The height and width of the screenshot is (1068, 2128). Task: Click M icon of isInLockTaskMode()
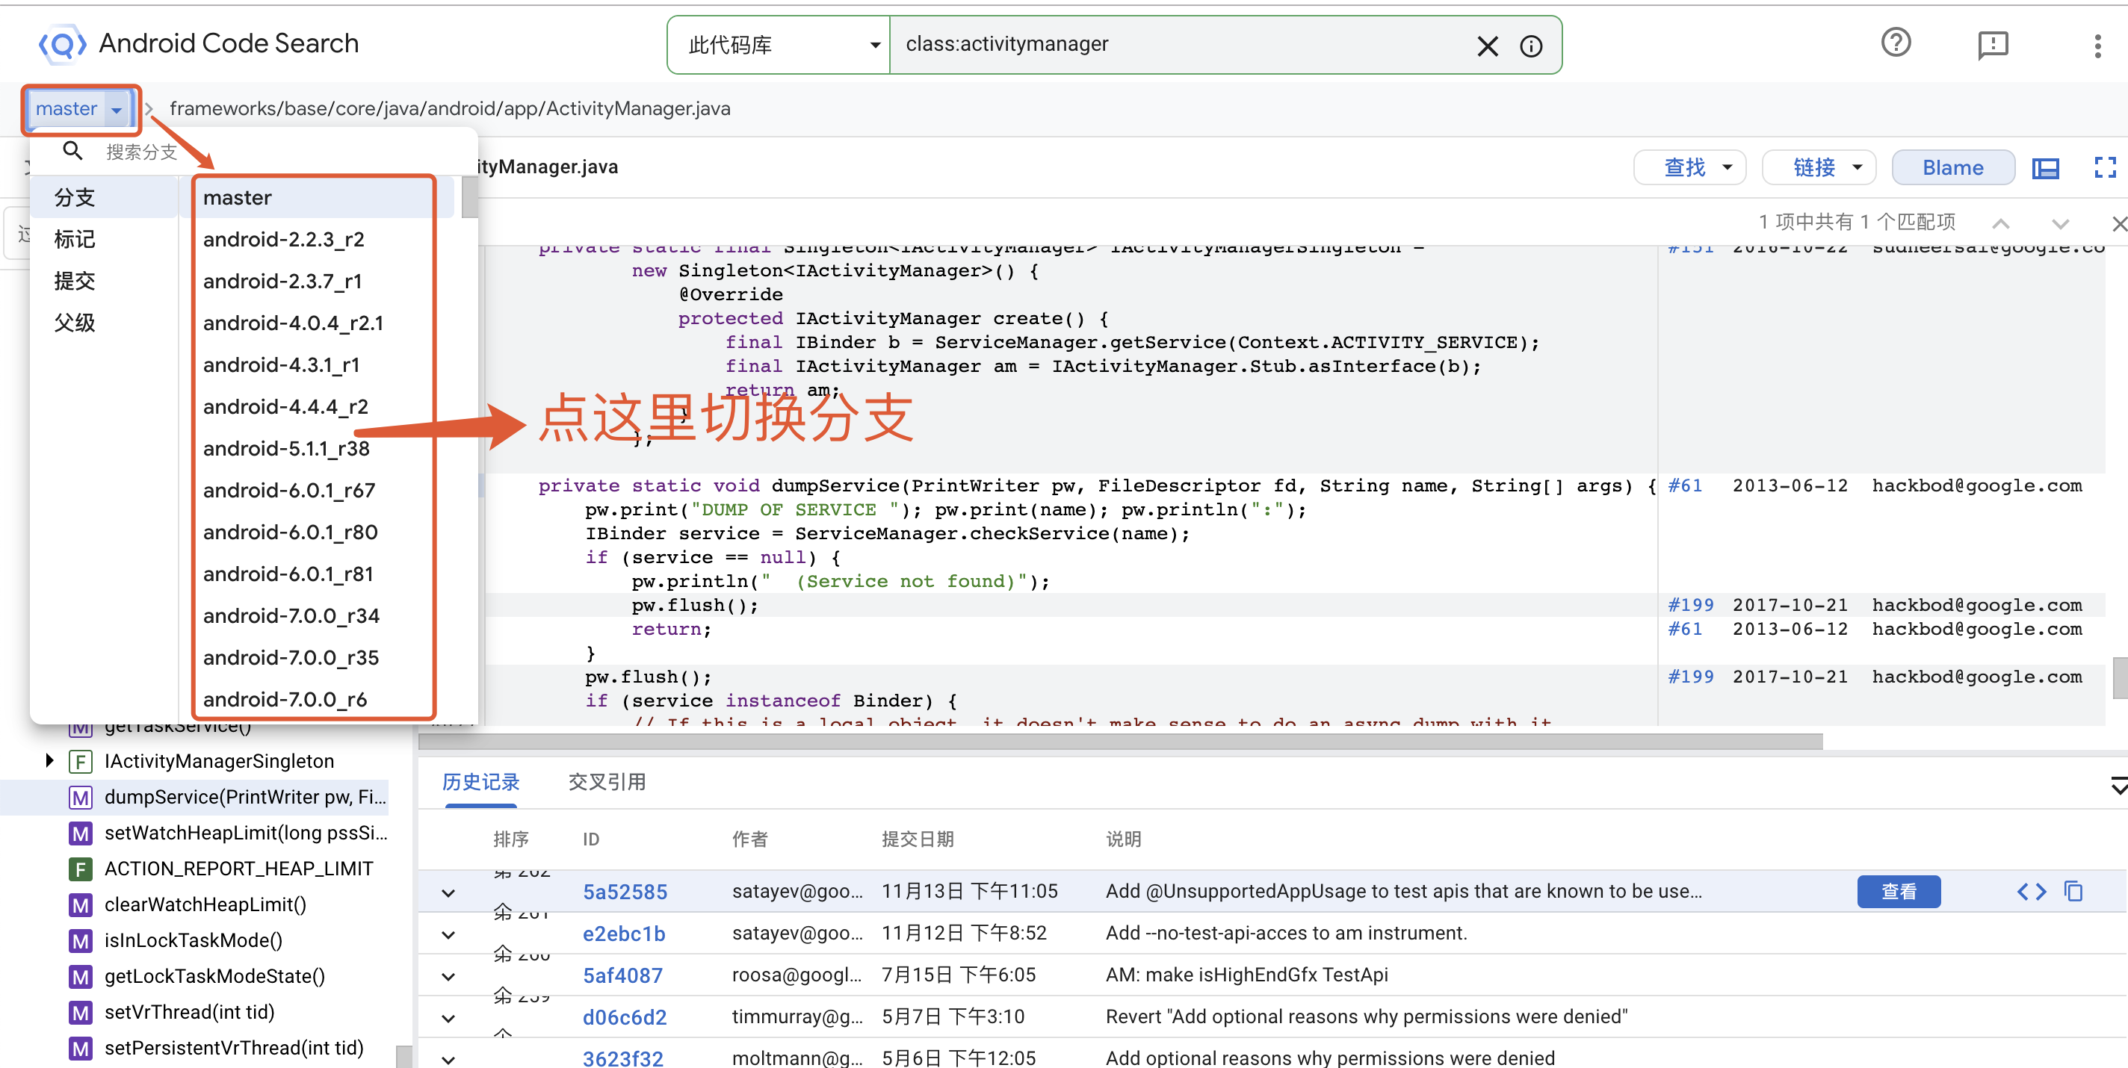point(80,940)
